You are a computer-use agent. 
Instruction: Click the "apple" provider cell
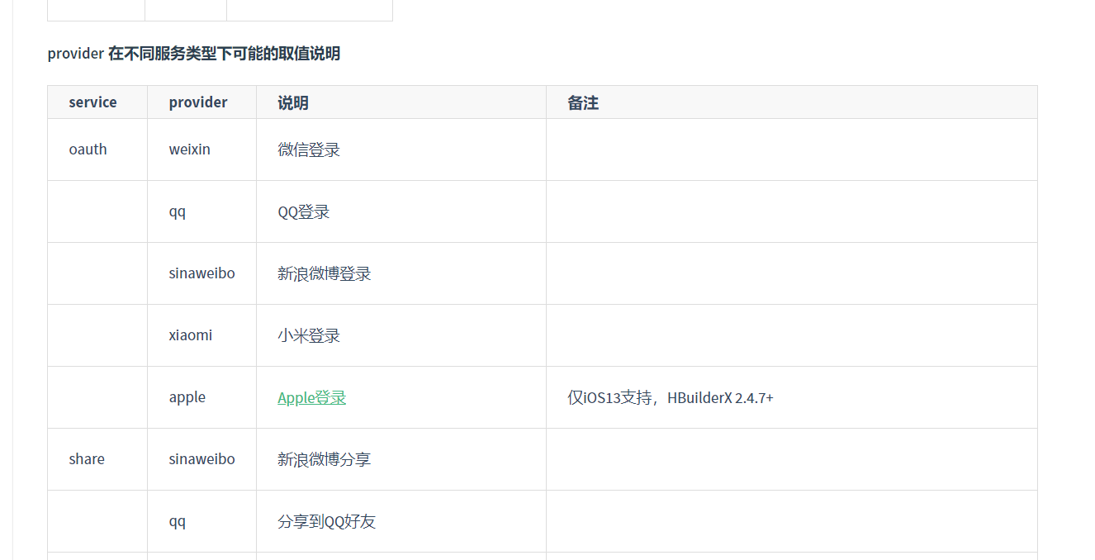[x=187, y=397]
